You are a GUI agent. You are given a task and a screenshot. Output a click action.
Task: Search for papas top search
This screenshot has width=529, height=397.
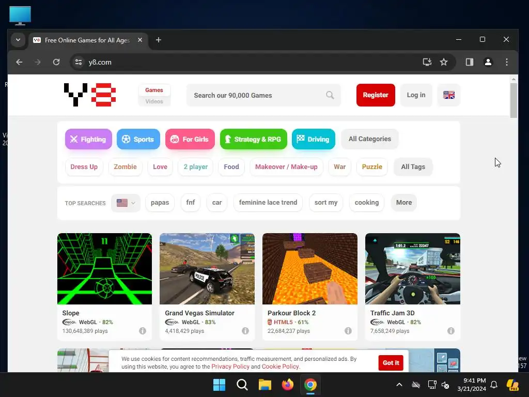[160, 203]
